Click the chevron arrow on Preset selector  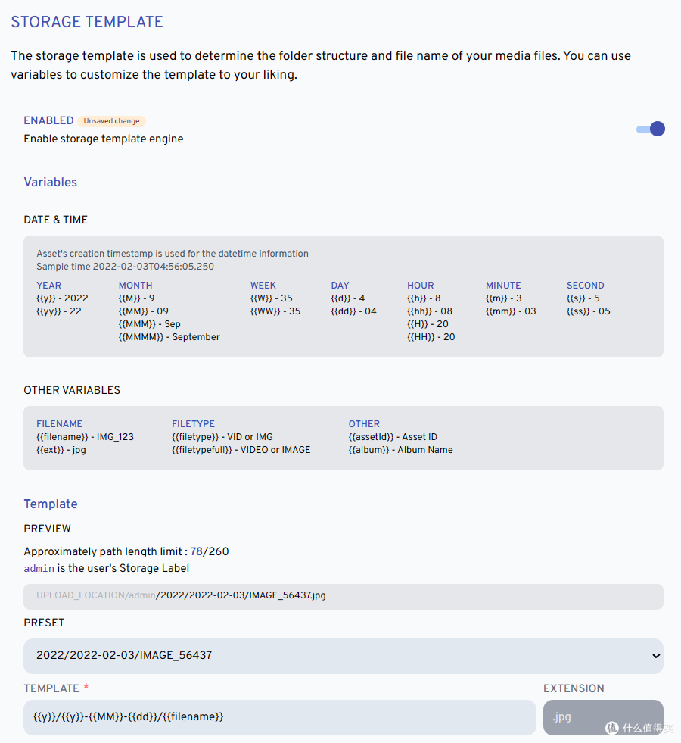click(655, 656)
